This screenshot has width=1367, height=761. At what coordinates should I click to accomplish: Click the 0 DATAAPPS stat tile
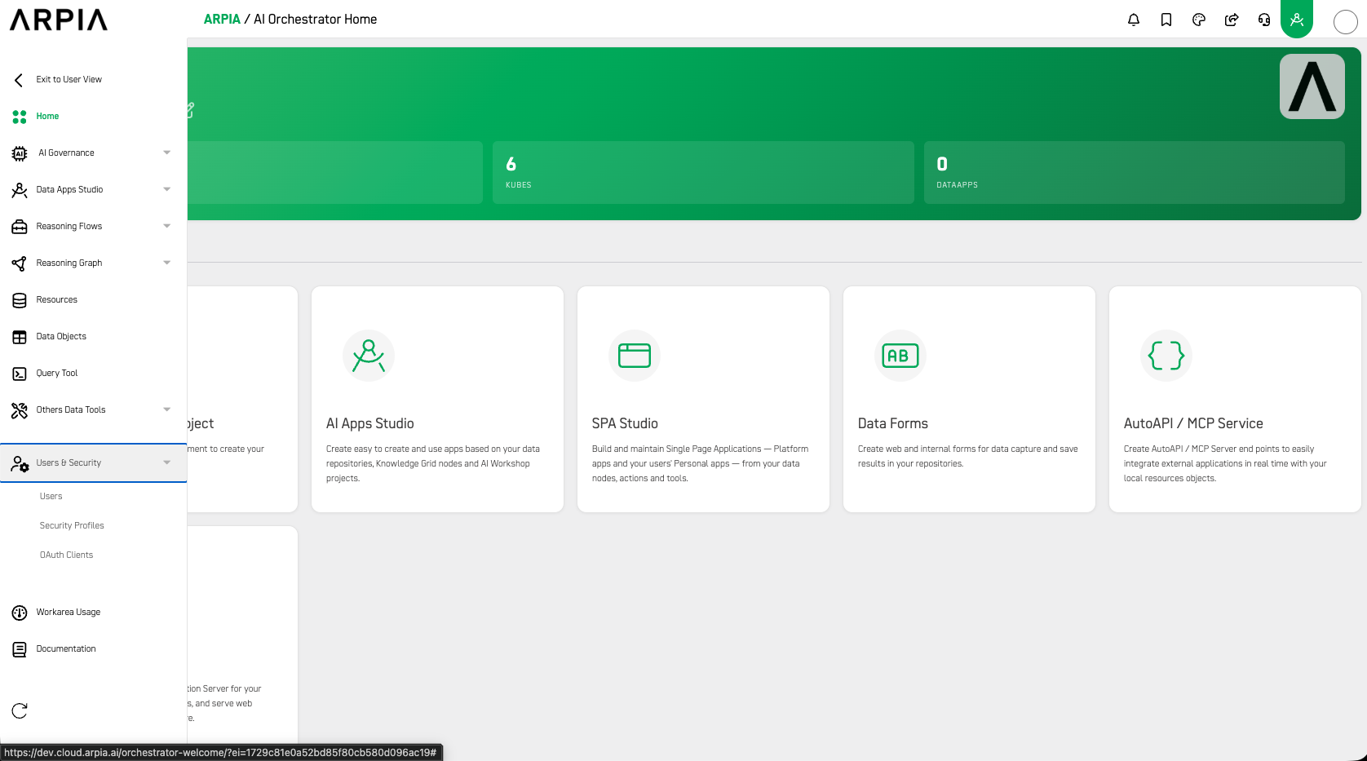[1135, 173]
